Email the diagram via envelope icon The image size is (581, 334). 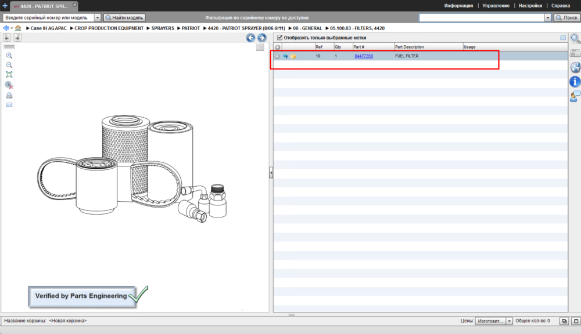tap(9, 105)
